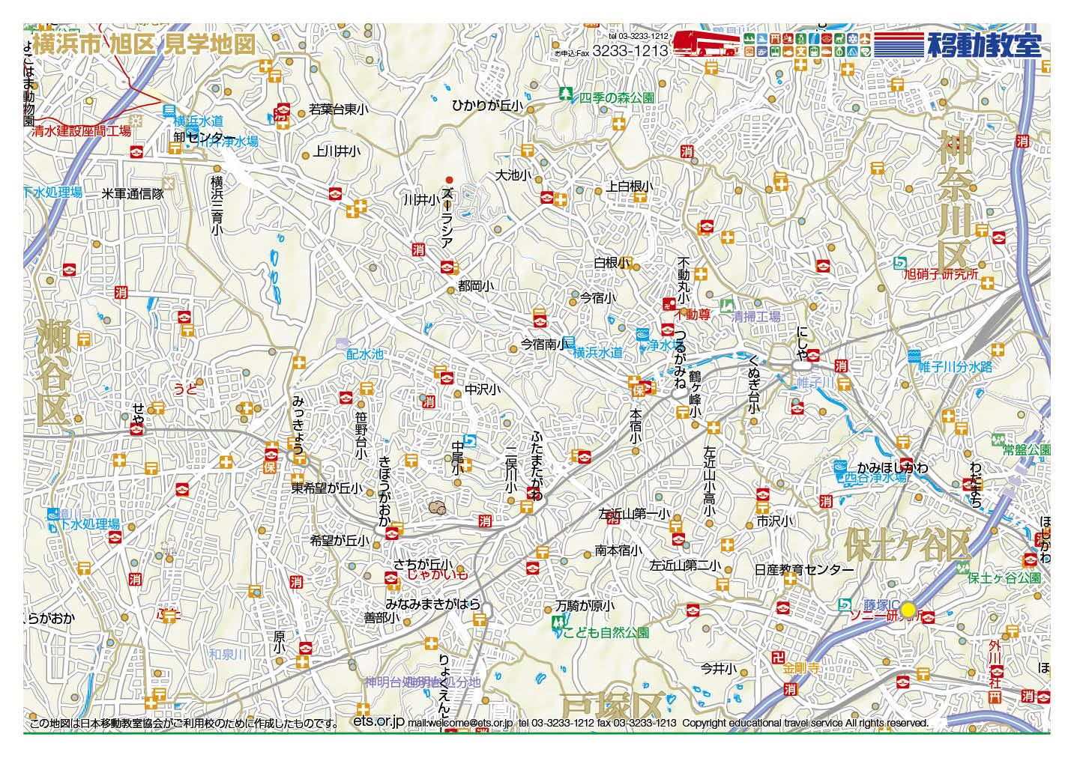1074x758 pixels.
Task: Click the yellow circle marker near ソニー研究所
Action: pyautogui.click(x=908, y=610)
